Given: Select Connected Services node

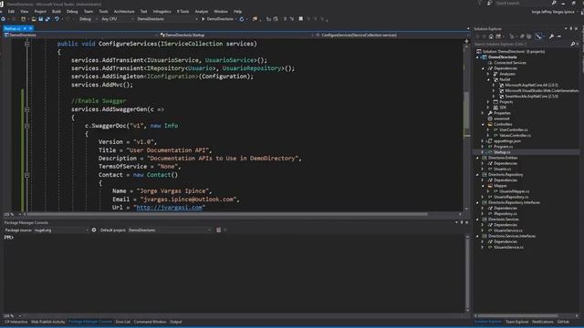Looking at the screenshot, I should coord(510,63).
